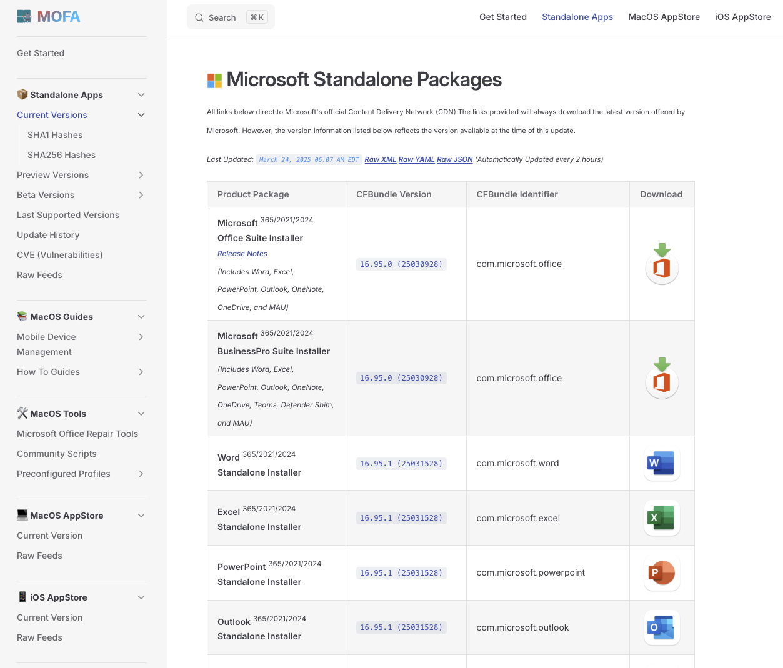
Task: Open the iOS AppStore top navigation tab
Action: pyautogui.click(x=742, y=17)
